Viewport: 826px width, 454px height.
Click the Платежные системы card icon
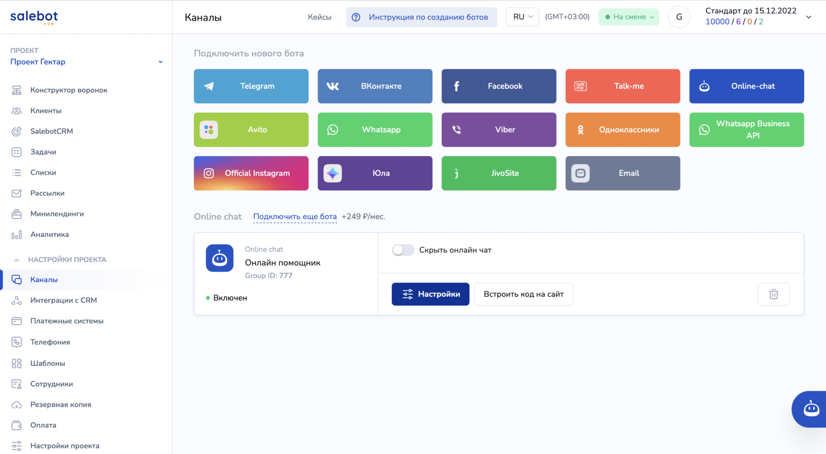[17, 321]
